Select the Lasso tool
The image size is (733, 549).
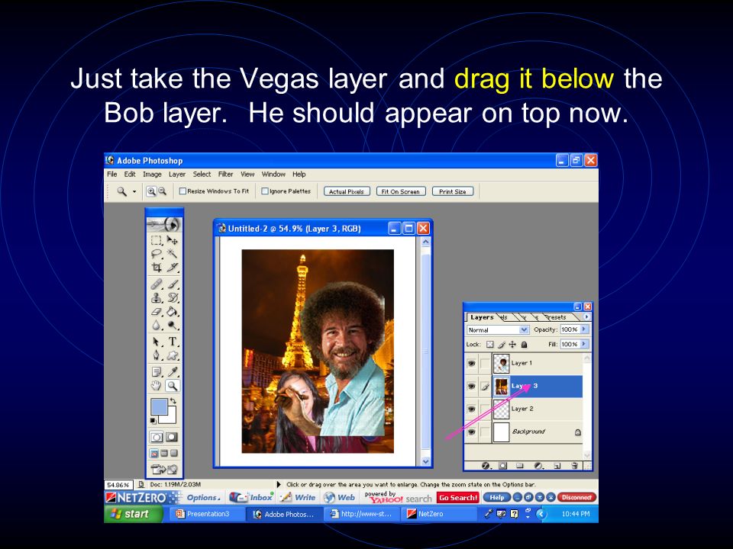157,254
